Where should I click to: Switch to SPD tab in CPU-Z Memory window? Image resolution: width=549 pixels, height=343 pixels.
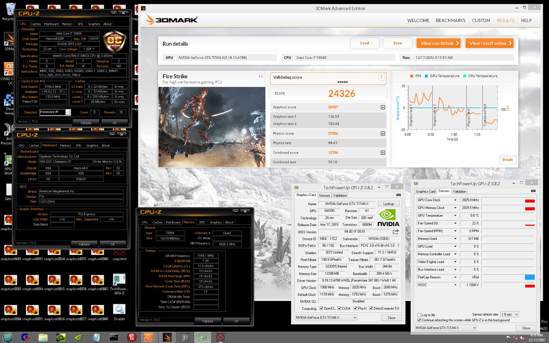(x=202, y=222)
